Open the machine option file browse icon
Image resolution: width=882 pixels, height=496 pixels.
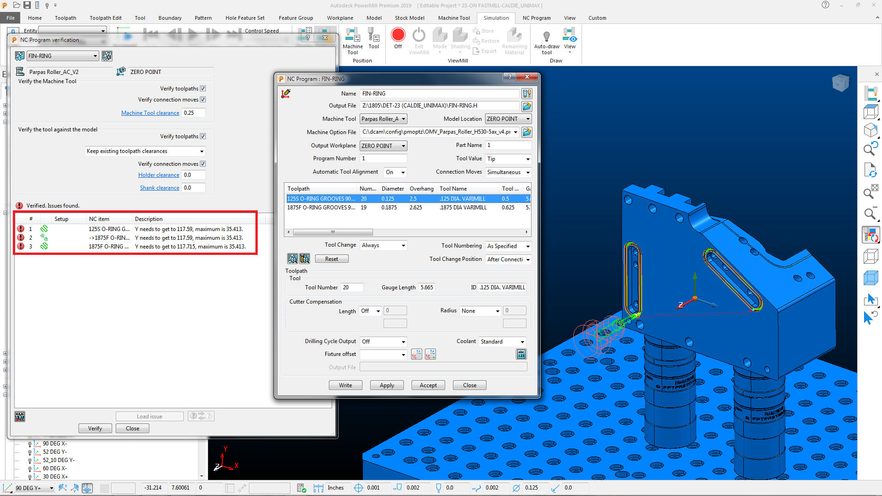pos(527,132)
